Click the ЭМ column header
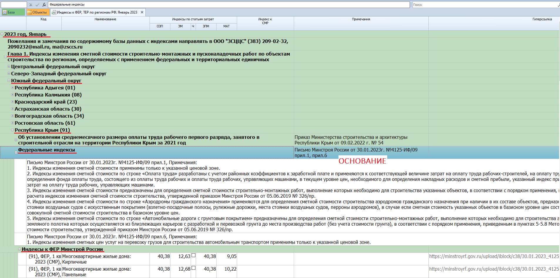Image resolution: width=560 pixels, height=278 pixels. [x=180, y=26]
